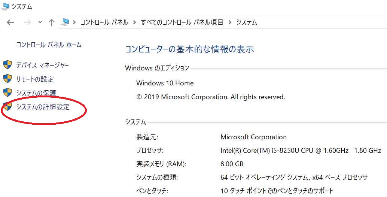
Task: Open the recent locations dropdown arrow
Action: 40,23
